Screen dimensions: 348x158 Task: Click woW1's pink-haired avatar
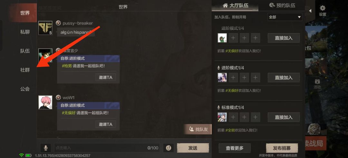[45, 102]
